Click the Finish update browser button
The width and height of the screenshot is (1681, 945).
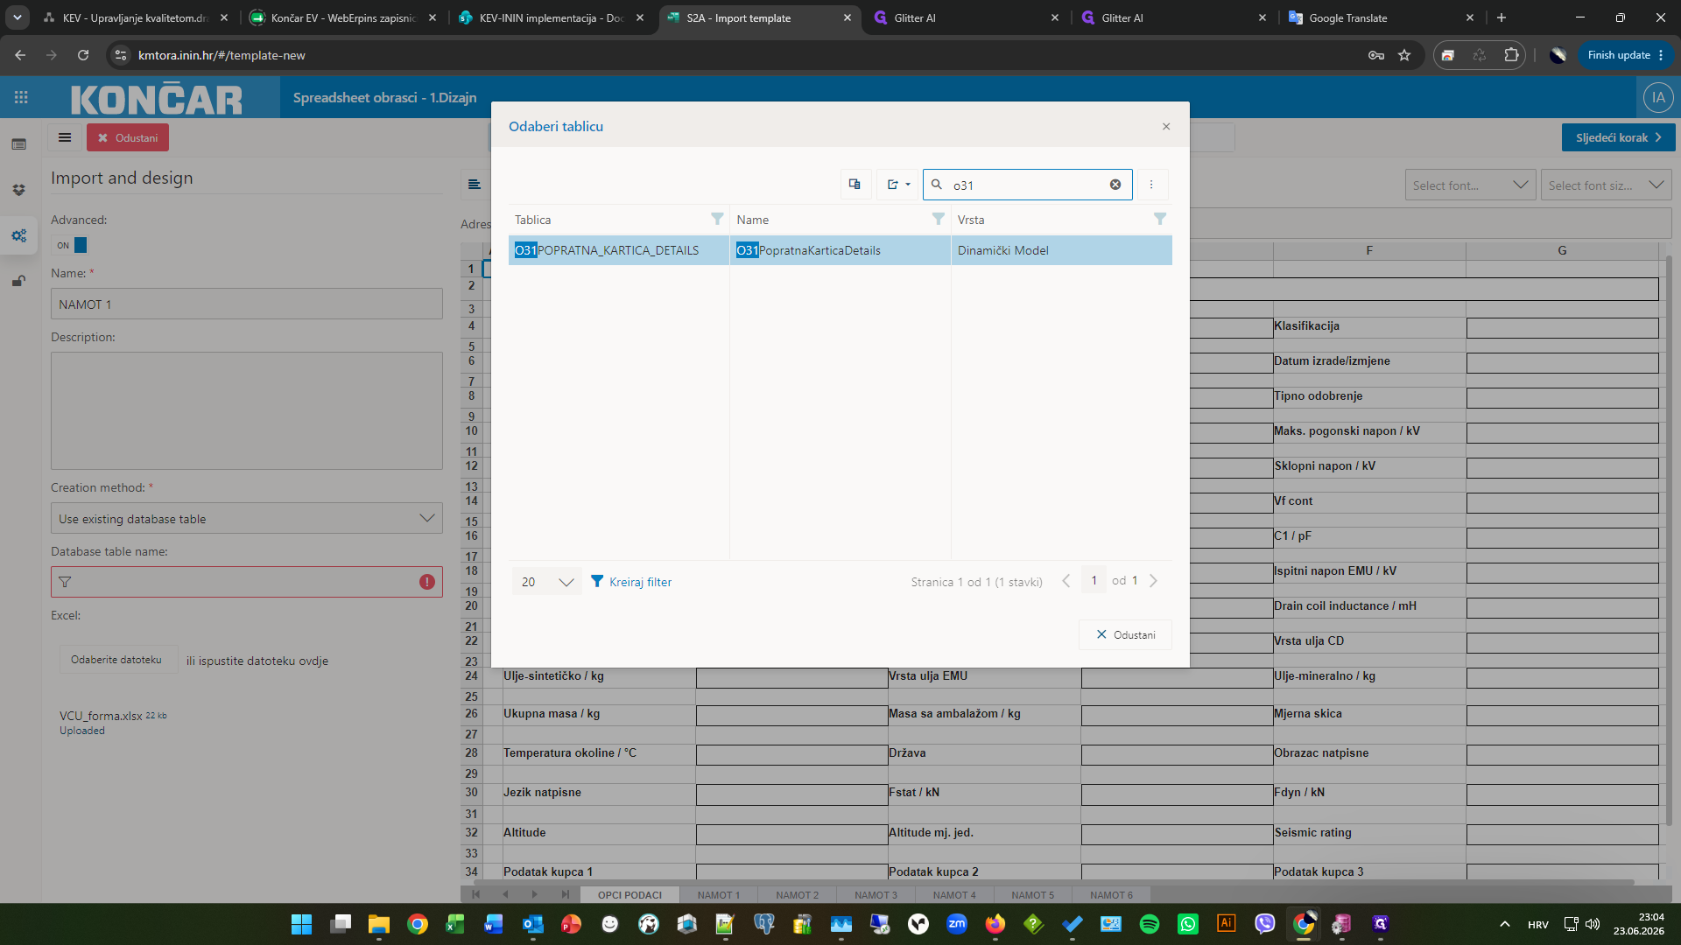(x=1625, y=55)
